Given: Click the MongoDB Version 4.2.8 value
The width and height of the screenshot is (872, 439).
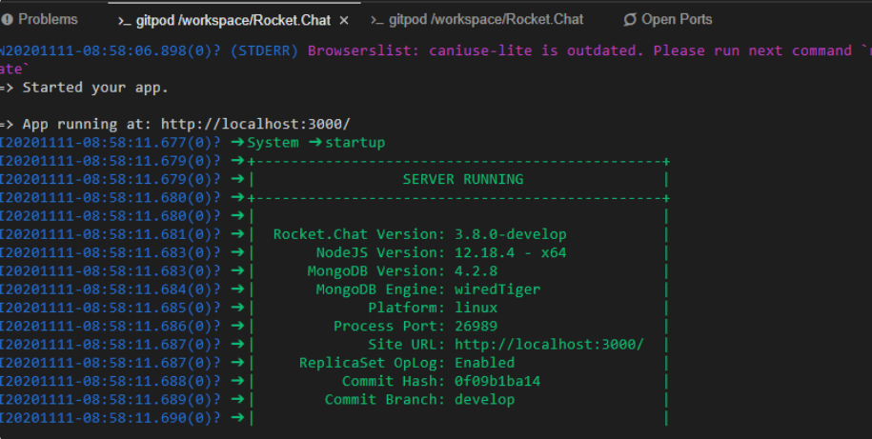Looking at the screenshot, I should (x=477, y=270).
